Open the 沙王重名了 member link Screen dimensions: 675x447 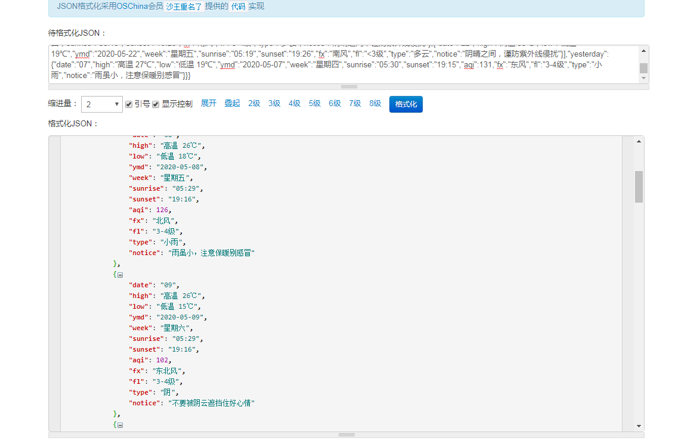[x=184, y=7]
